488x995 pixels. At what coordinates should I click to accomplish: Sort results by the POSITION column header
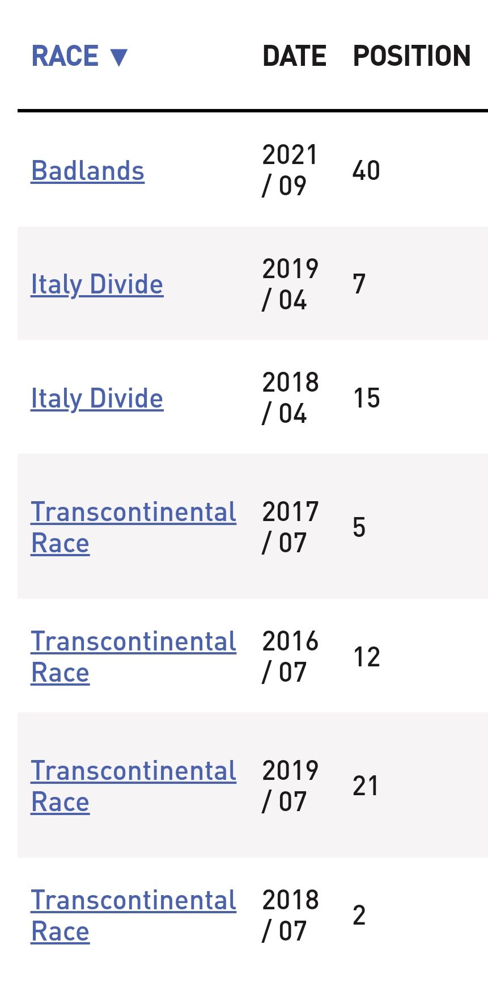click(x=411, y=56)
